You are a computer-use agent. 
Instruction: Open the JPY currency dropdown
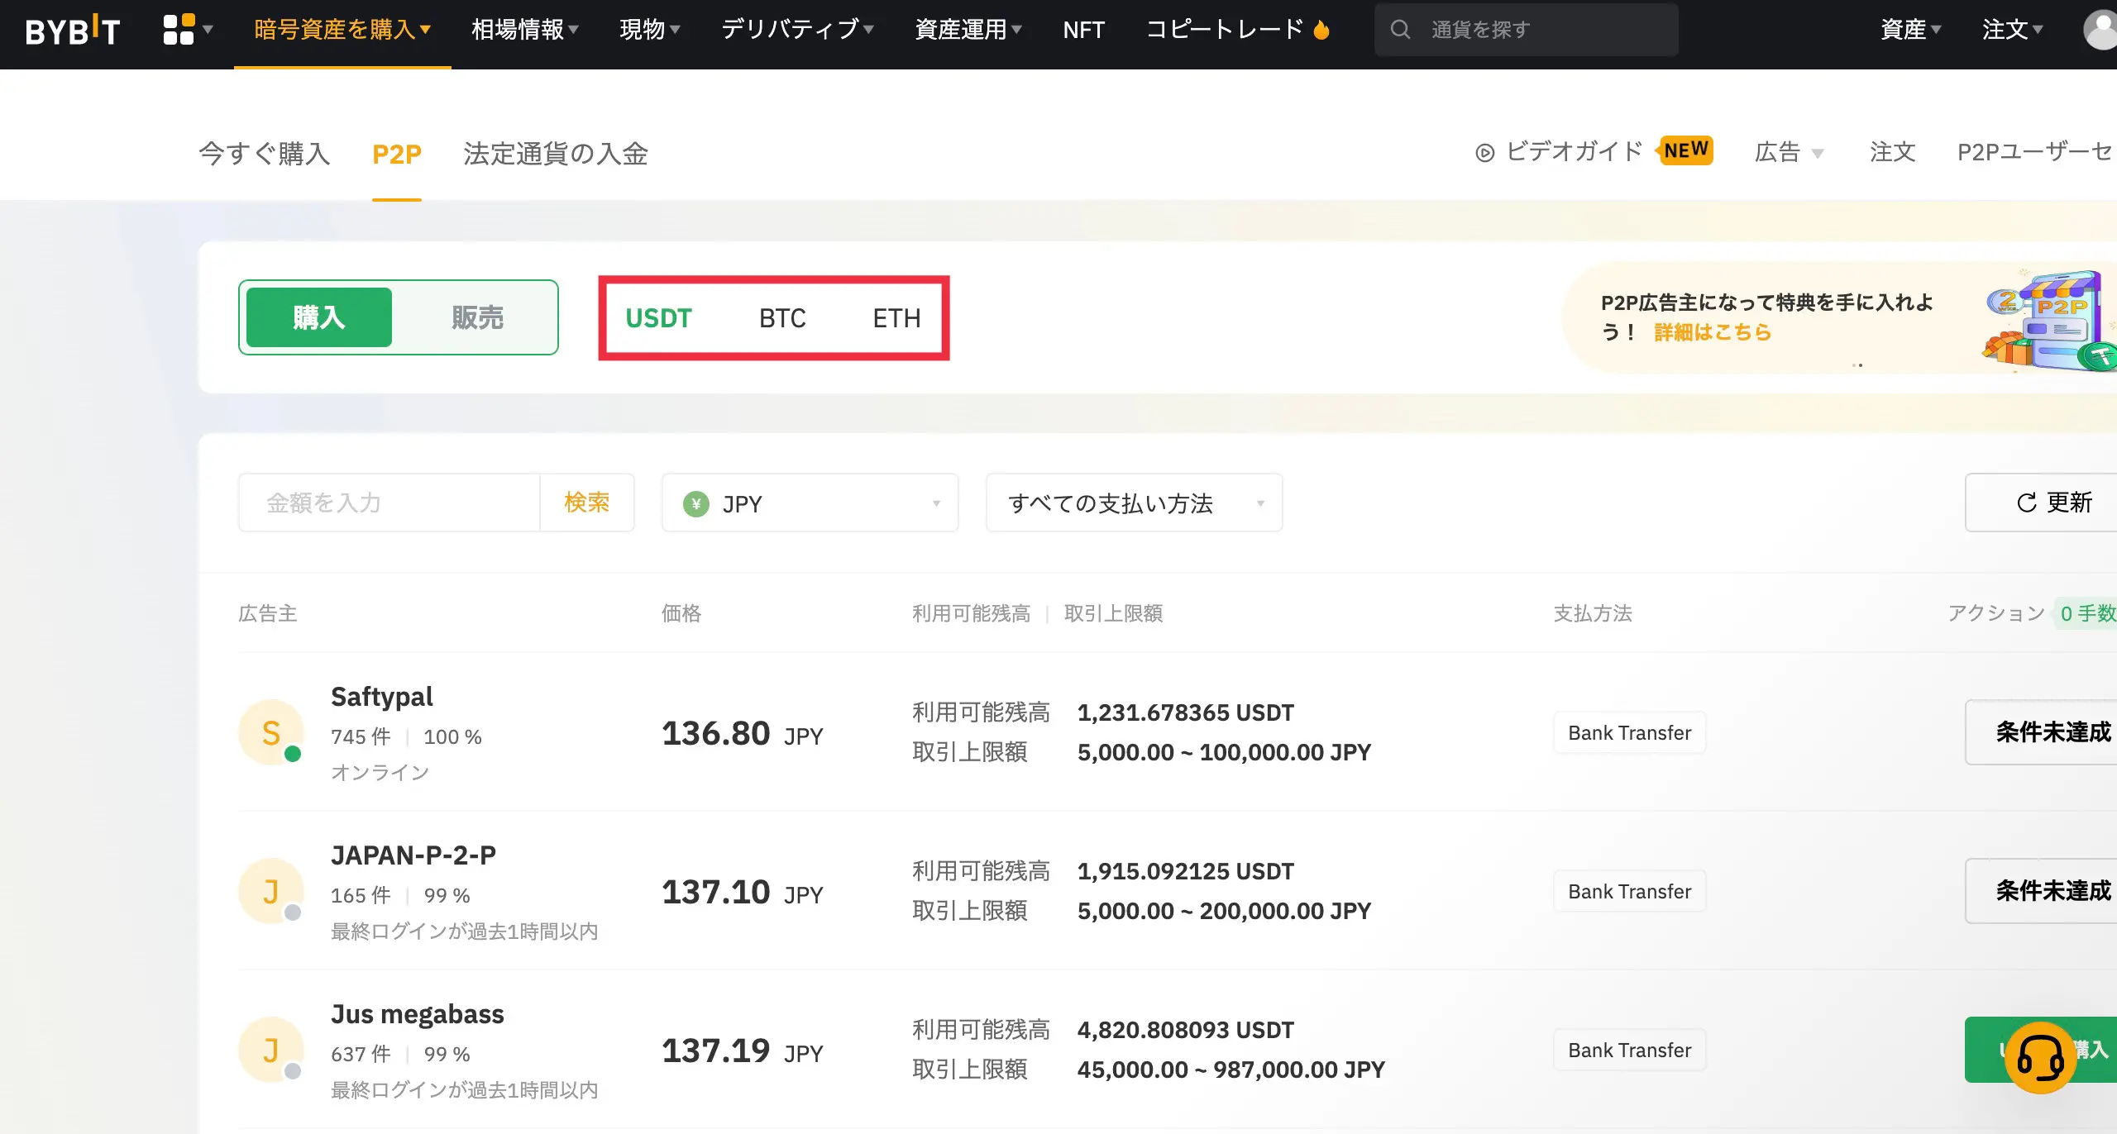(x=810, y=503)
